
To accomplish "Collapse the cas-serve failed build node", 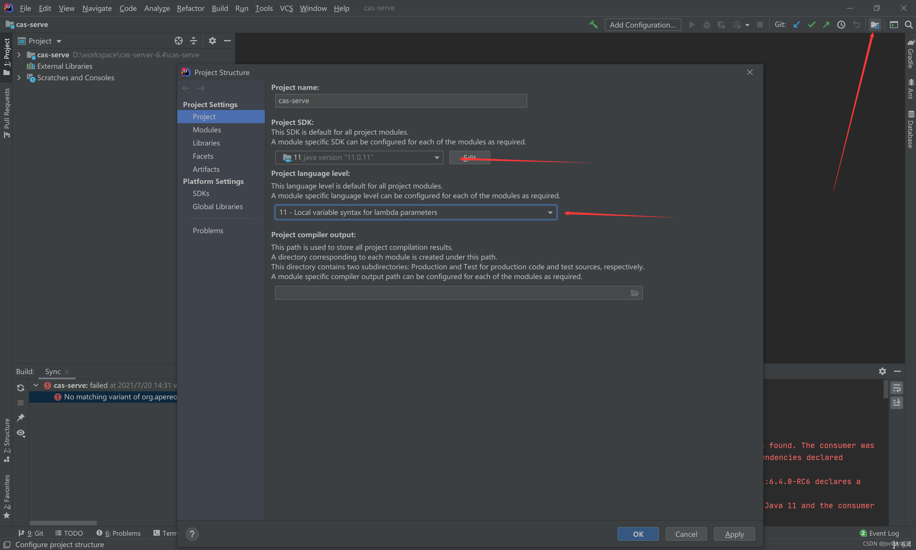I will 36,386.
